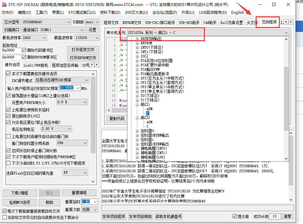Open the STC调试接口(G) menu
This screenshot has width=303, height=224.
[x=82, y=13]
